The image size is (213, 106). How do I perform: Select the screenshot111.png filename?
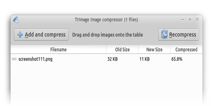click(35, 59)
